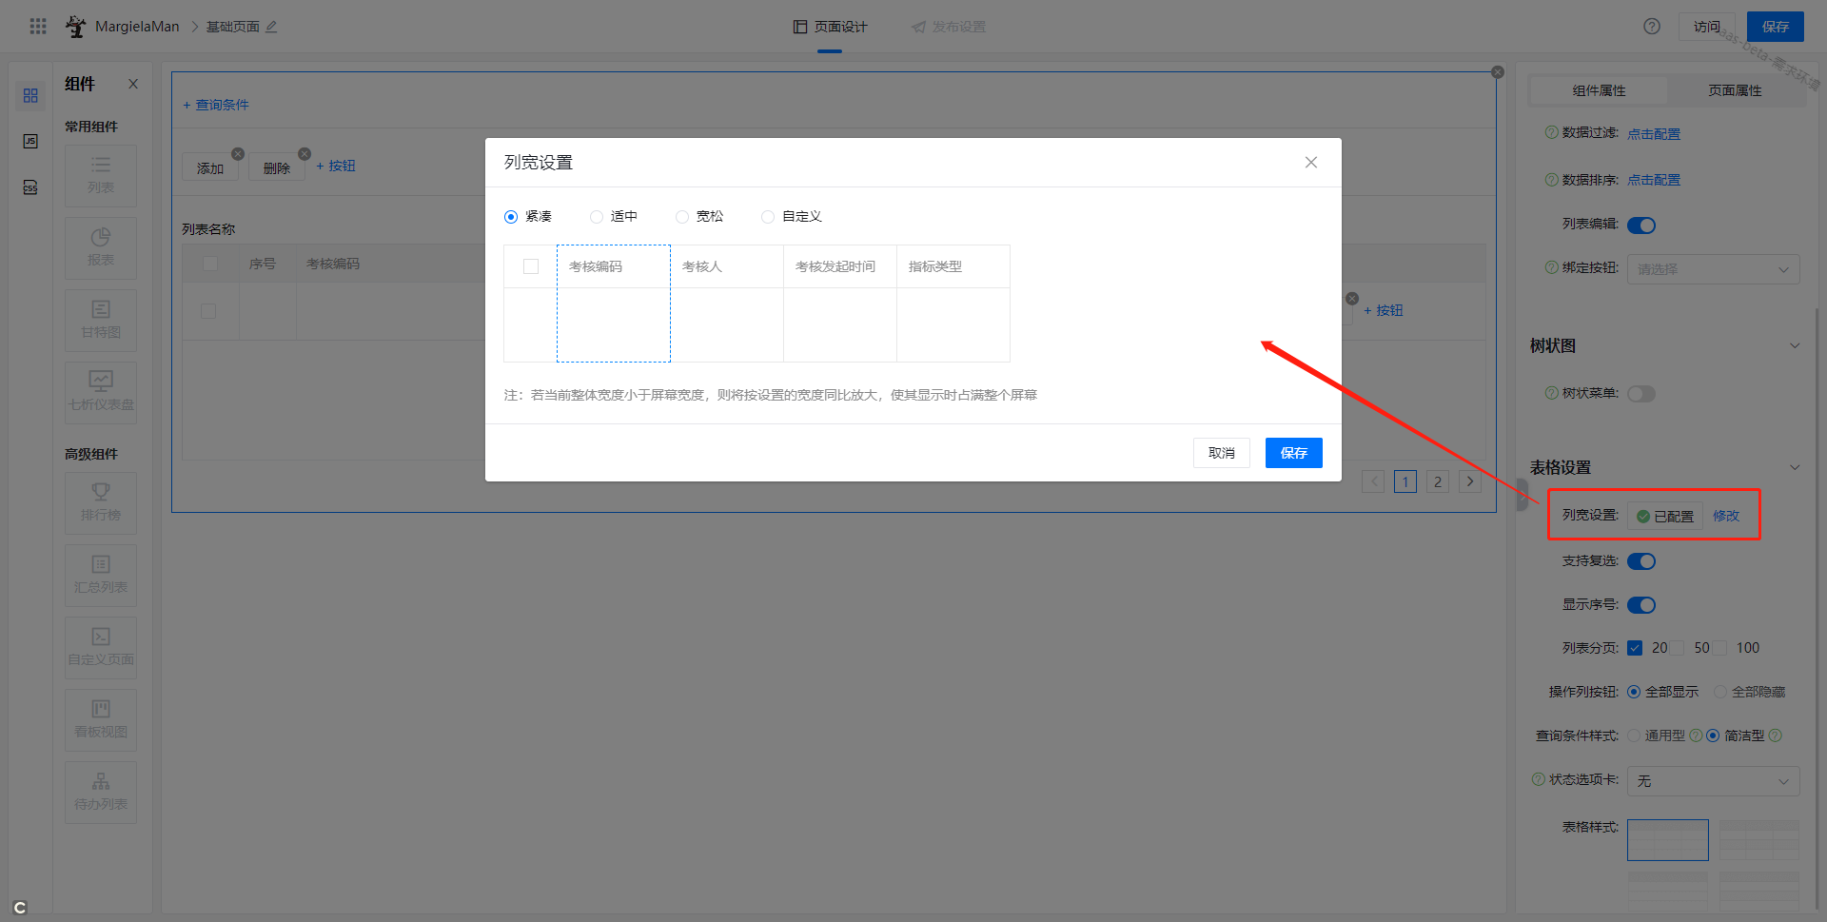This screenshot has height=922, width=1827.
Task: Open the JS editor icon in left rail
Action: tap(30, 141)
